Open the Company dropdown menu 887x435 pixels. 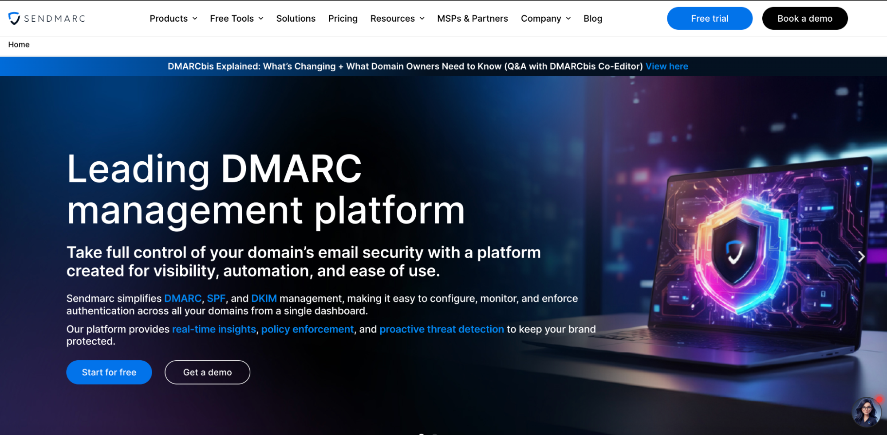(x=546, y=19)
